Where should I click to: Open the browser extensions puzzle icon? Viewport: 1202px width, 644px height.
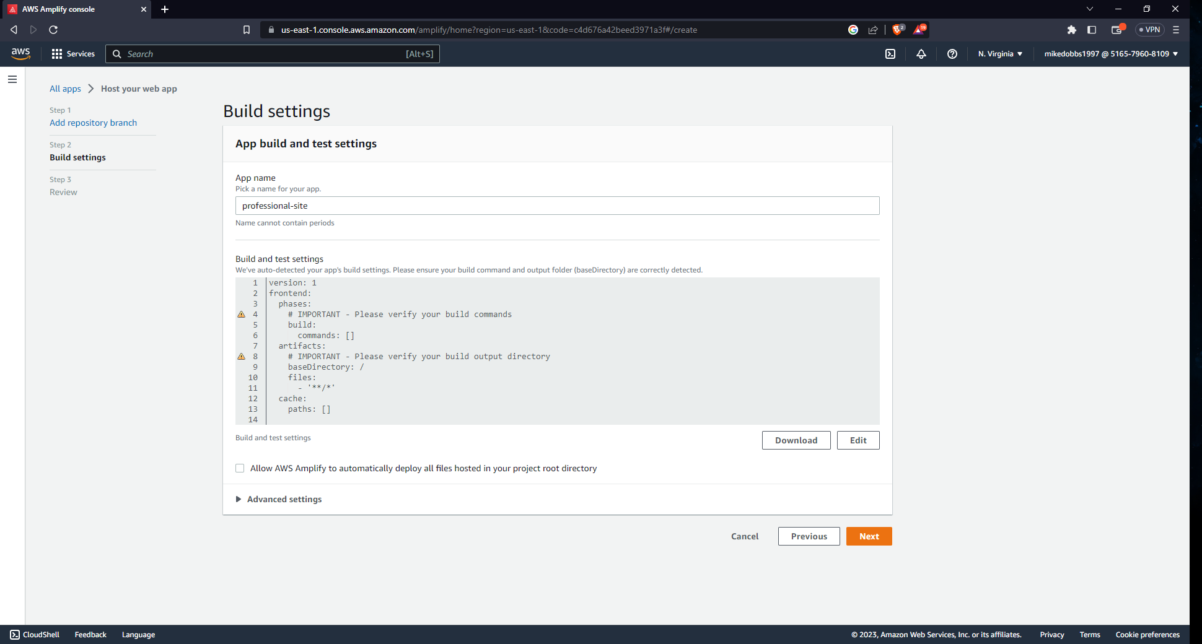(1072, 30)
